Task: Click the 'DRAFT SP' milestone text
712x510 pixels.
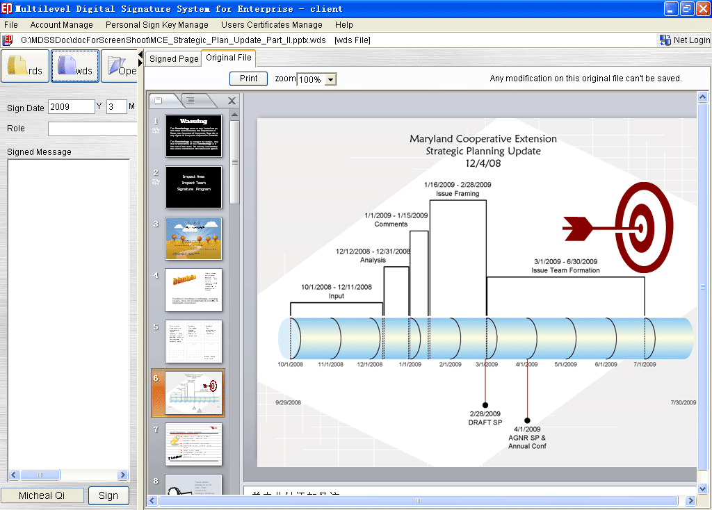Action: 485,422
